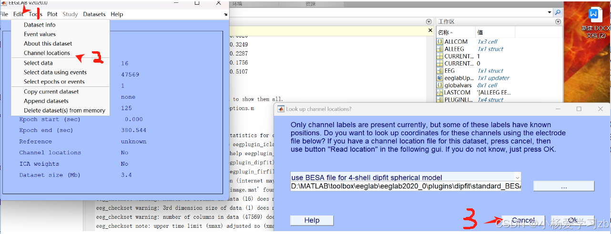
Task: Open the Datasets menu in EEGLAB
Action: click(x=94, y=14)
